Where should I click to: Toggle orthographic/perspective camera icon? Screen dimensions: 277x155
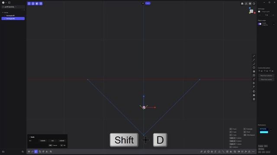[x=242, y=3]
